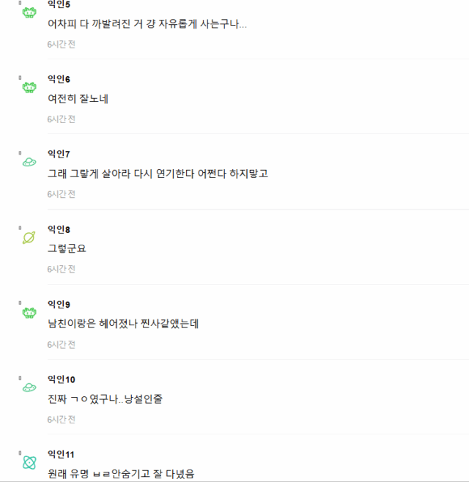Screen dimensions: 469x482
Task: Click 익인10's UFO avatar icon
Action: point(29,388)
